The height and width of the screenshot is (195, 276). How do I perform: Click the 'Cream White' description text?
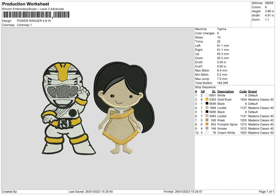[226, 133]
